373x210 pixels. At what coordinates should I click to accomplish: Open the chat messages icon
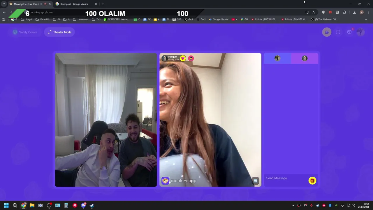349,32
